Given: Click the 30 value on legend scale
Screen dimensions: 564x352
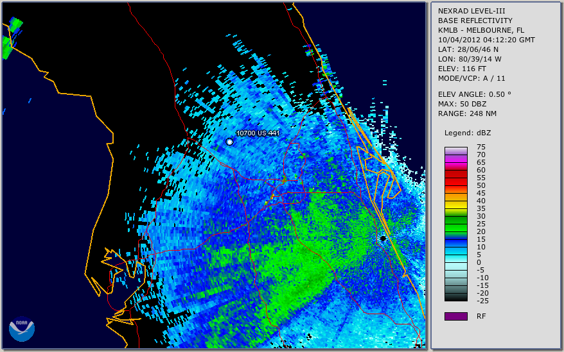Looking at the screenshot, I should pos(481,216).
